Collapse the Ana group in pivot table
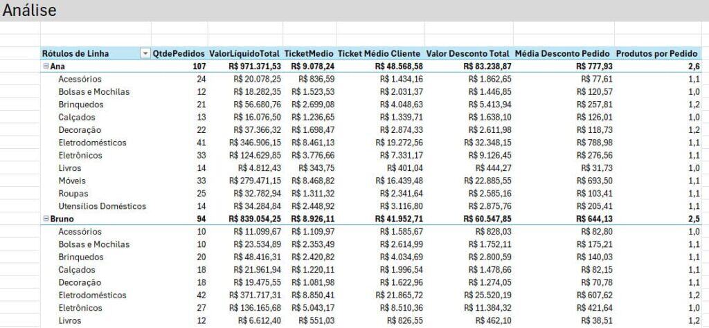This screenshot has width=709, height=328. point(46,66)
